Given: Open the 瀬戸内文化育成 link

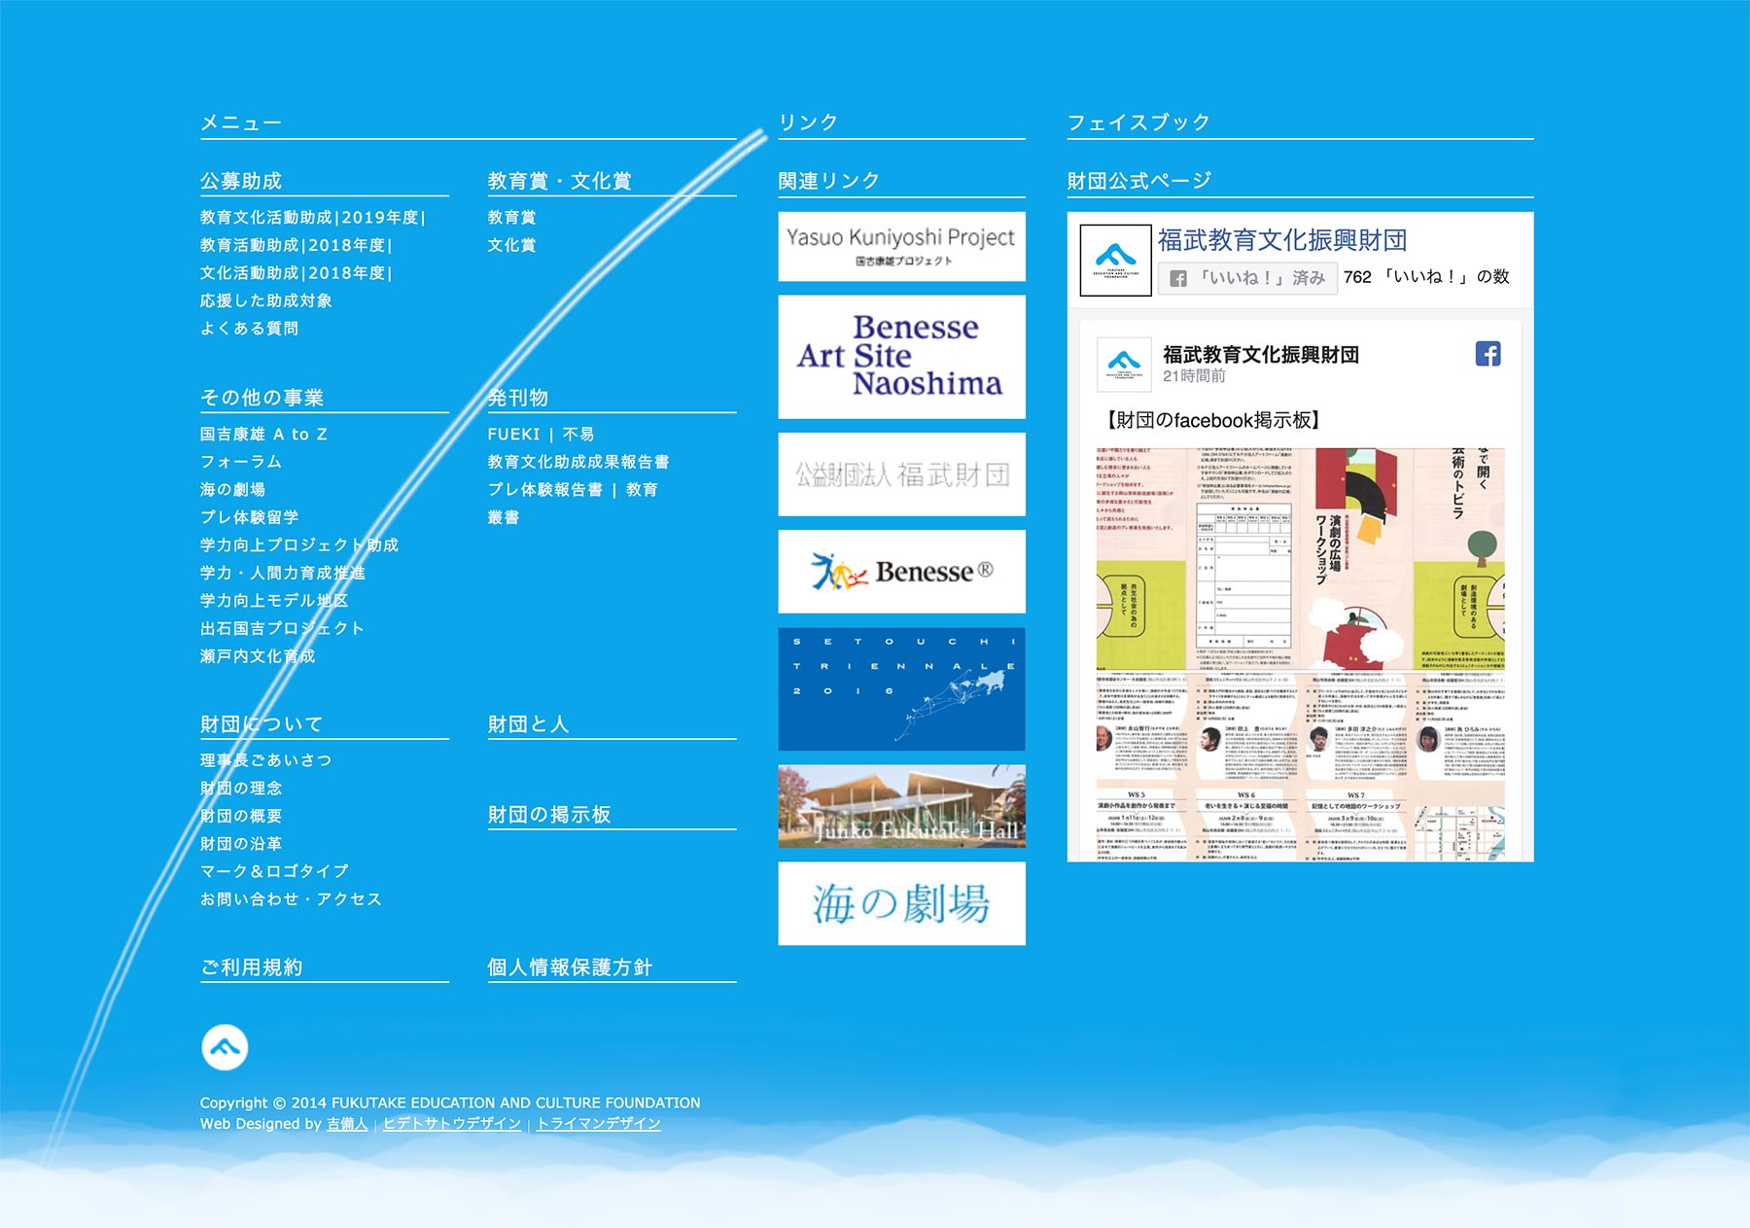Looking at the screenshot, I should [x=258, y=656].
